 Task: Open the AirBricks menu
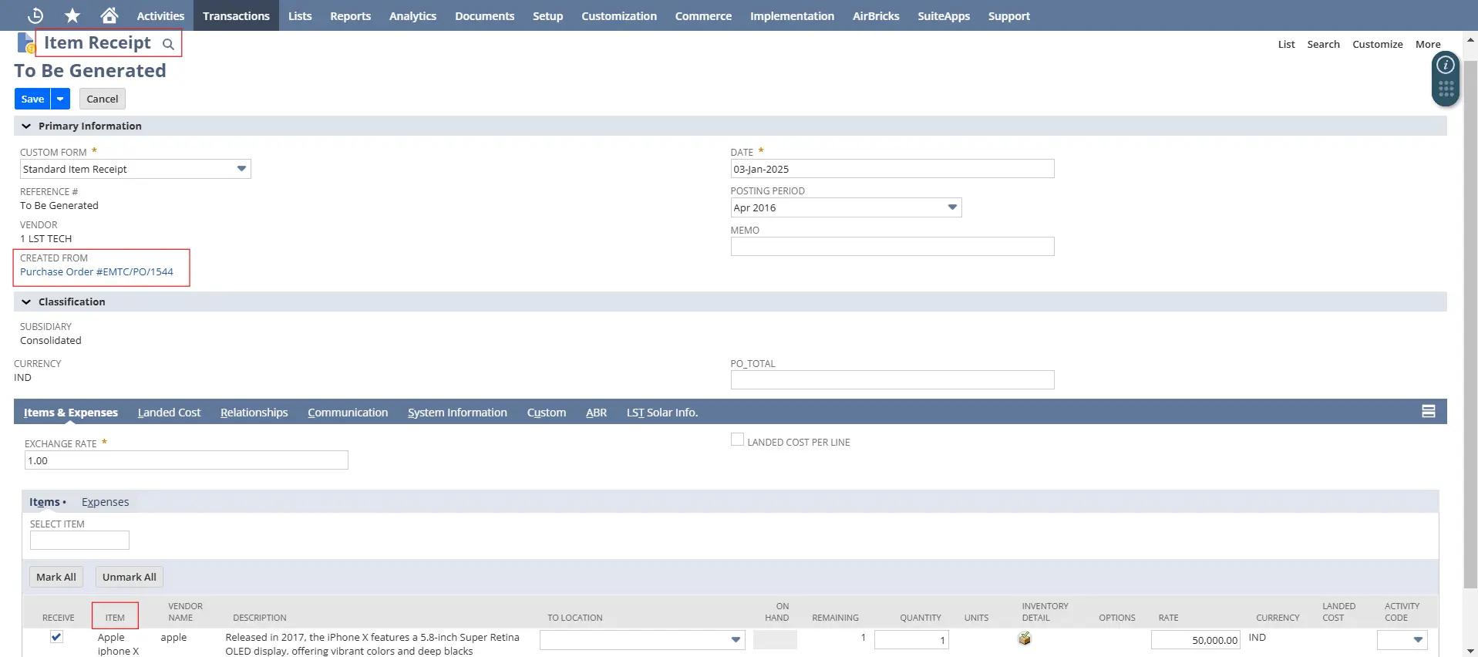pos(876,15)
